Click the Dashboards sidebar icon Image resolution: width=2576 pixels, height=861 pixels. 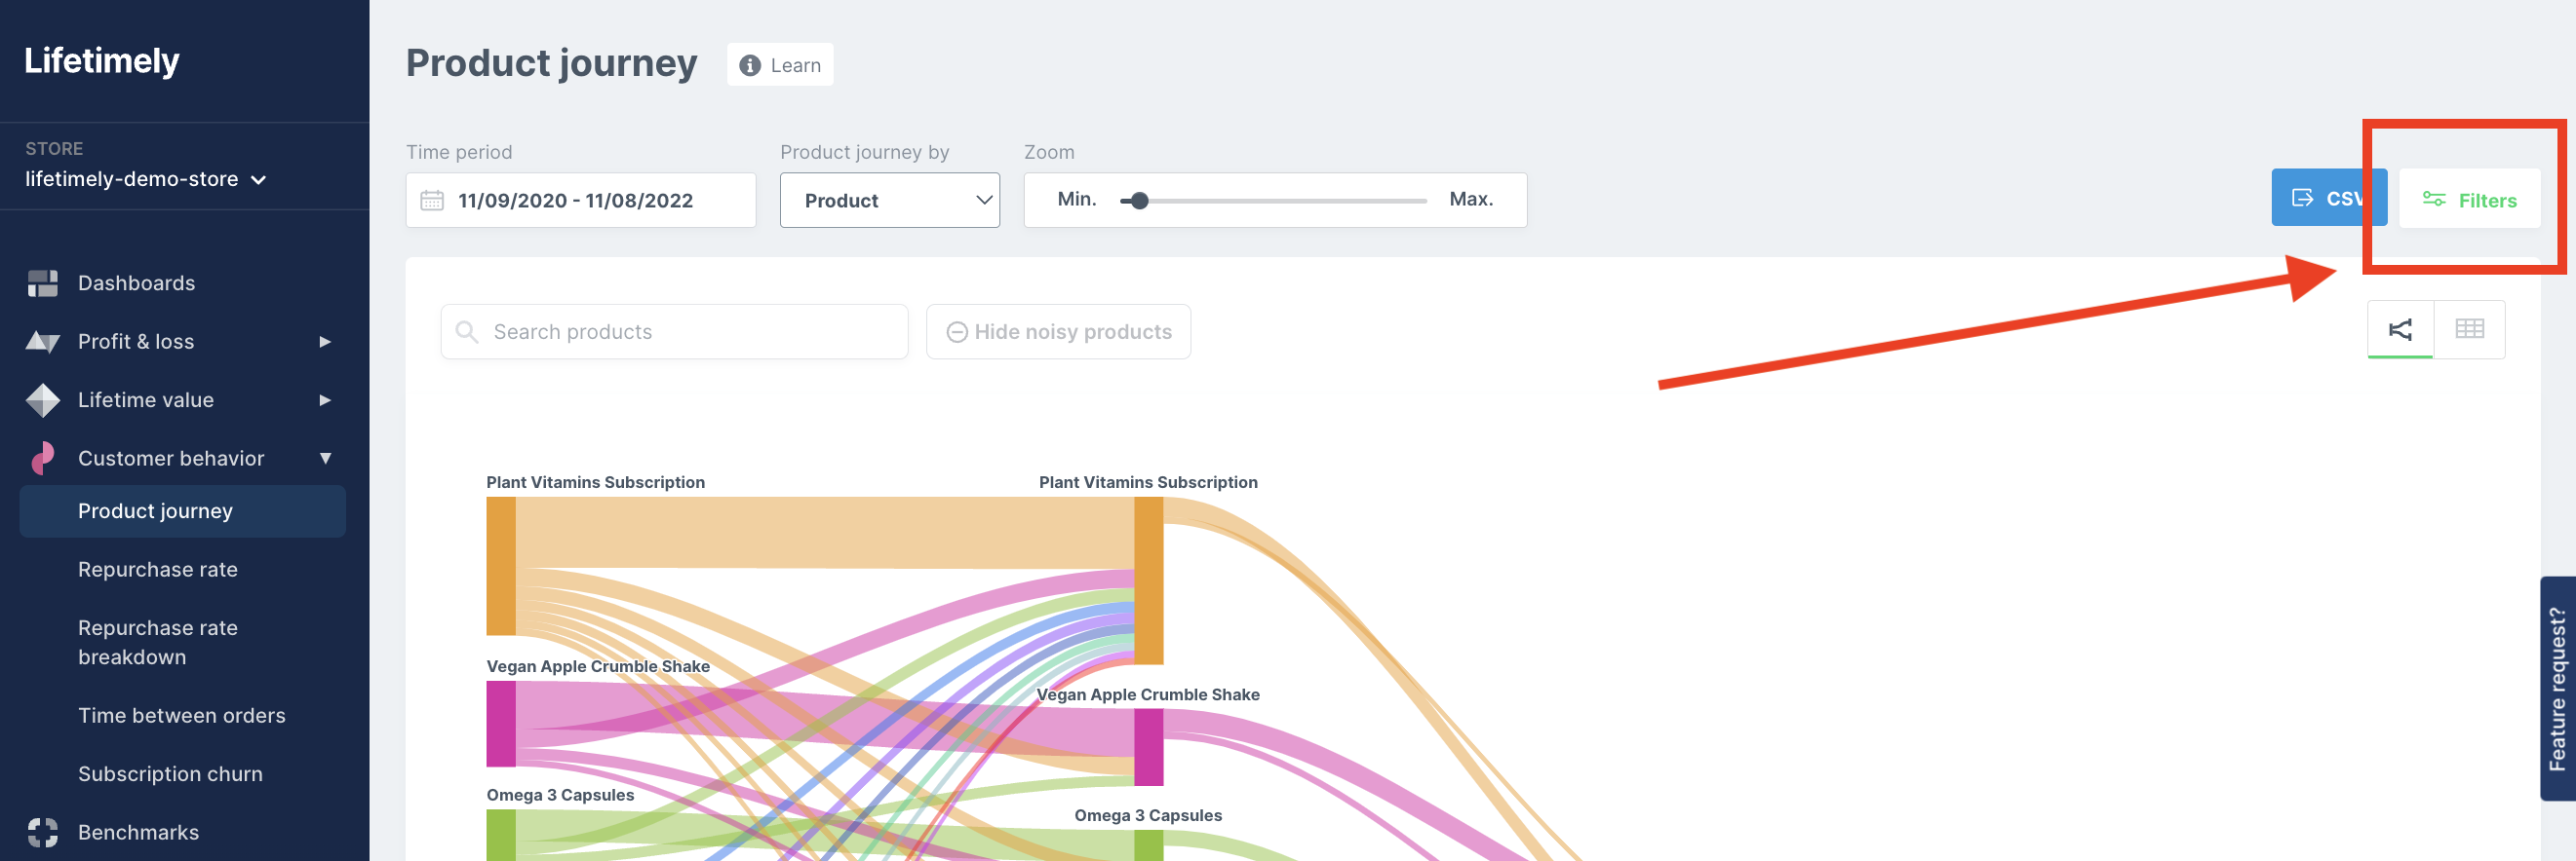pyautogui.click(x=42, y=283)
